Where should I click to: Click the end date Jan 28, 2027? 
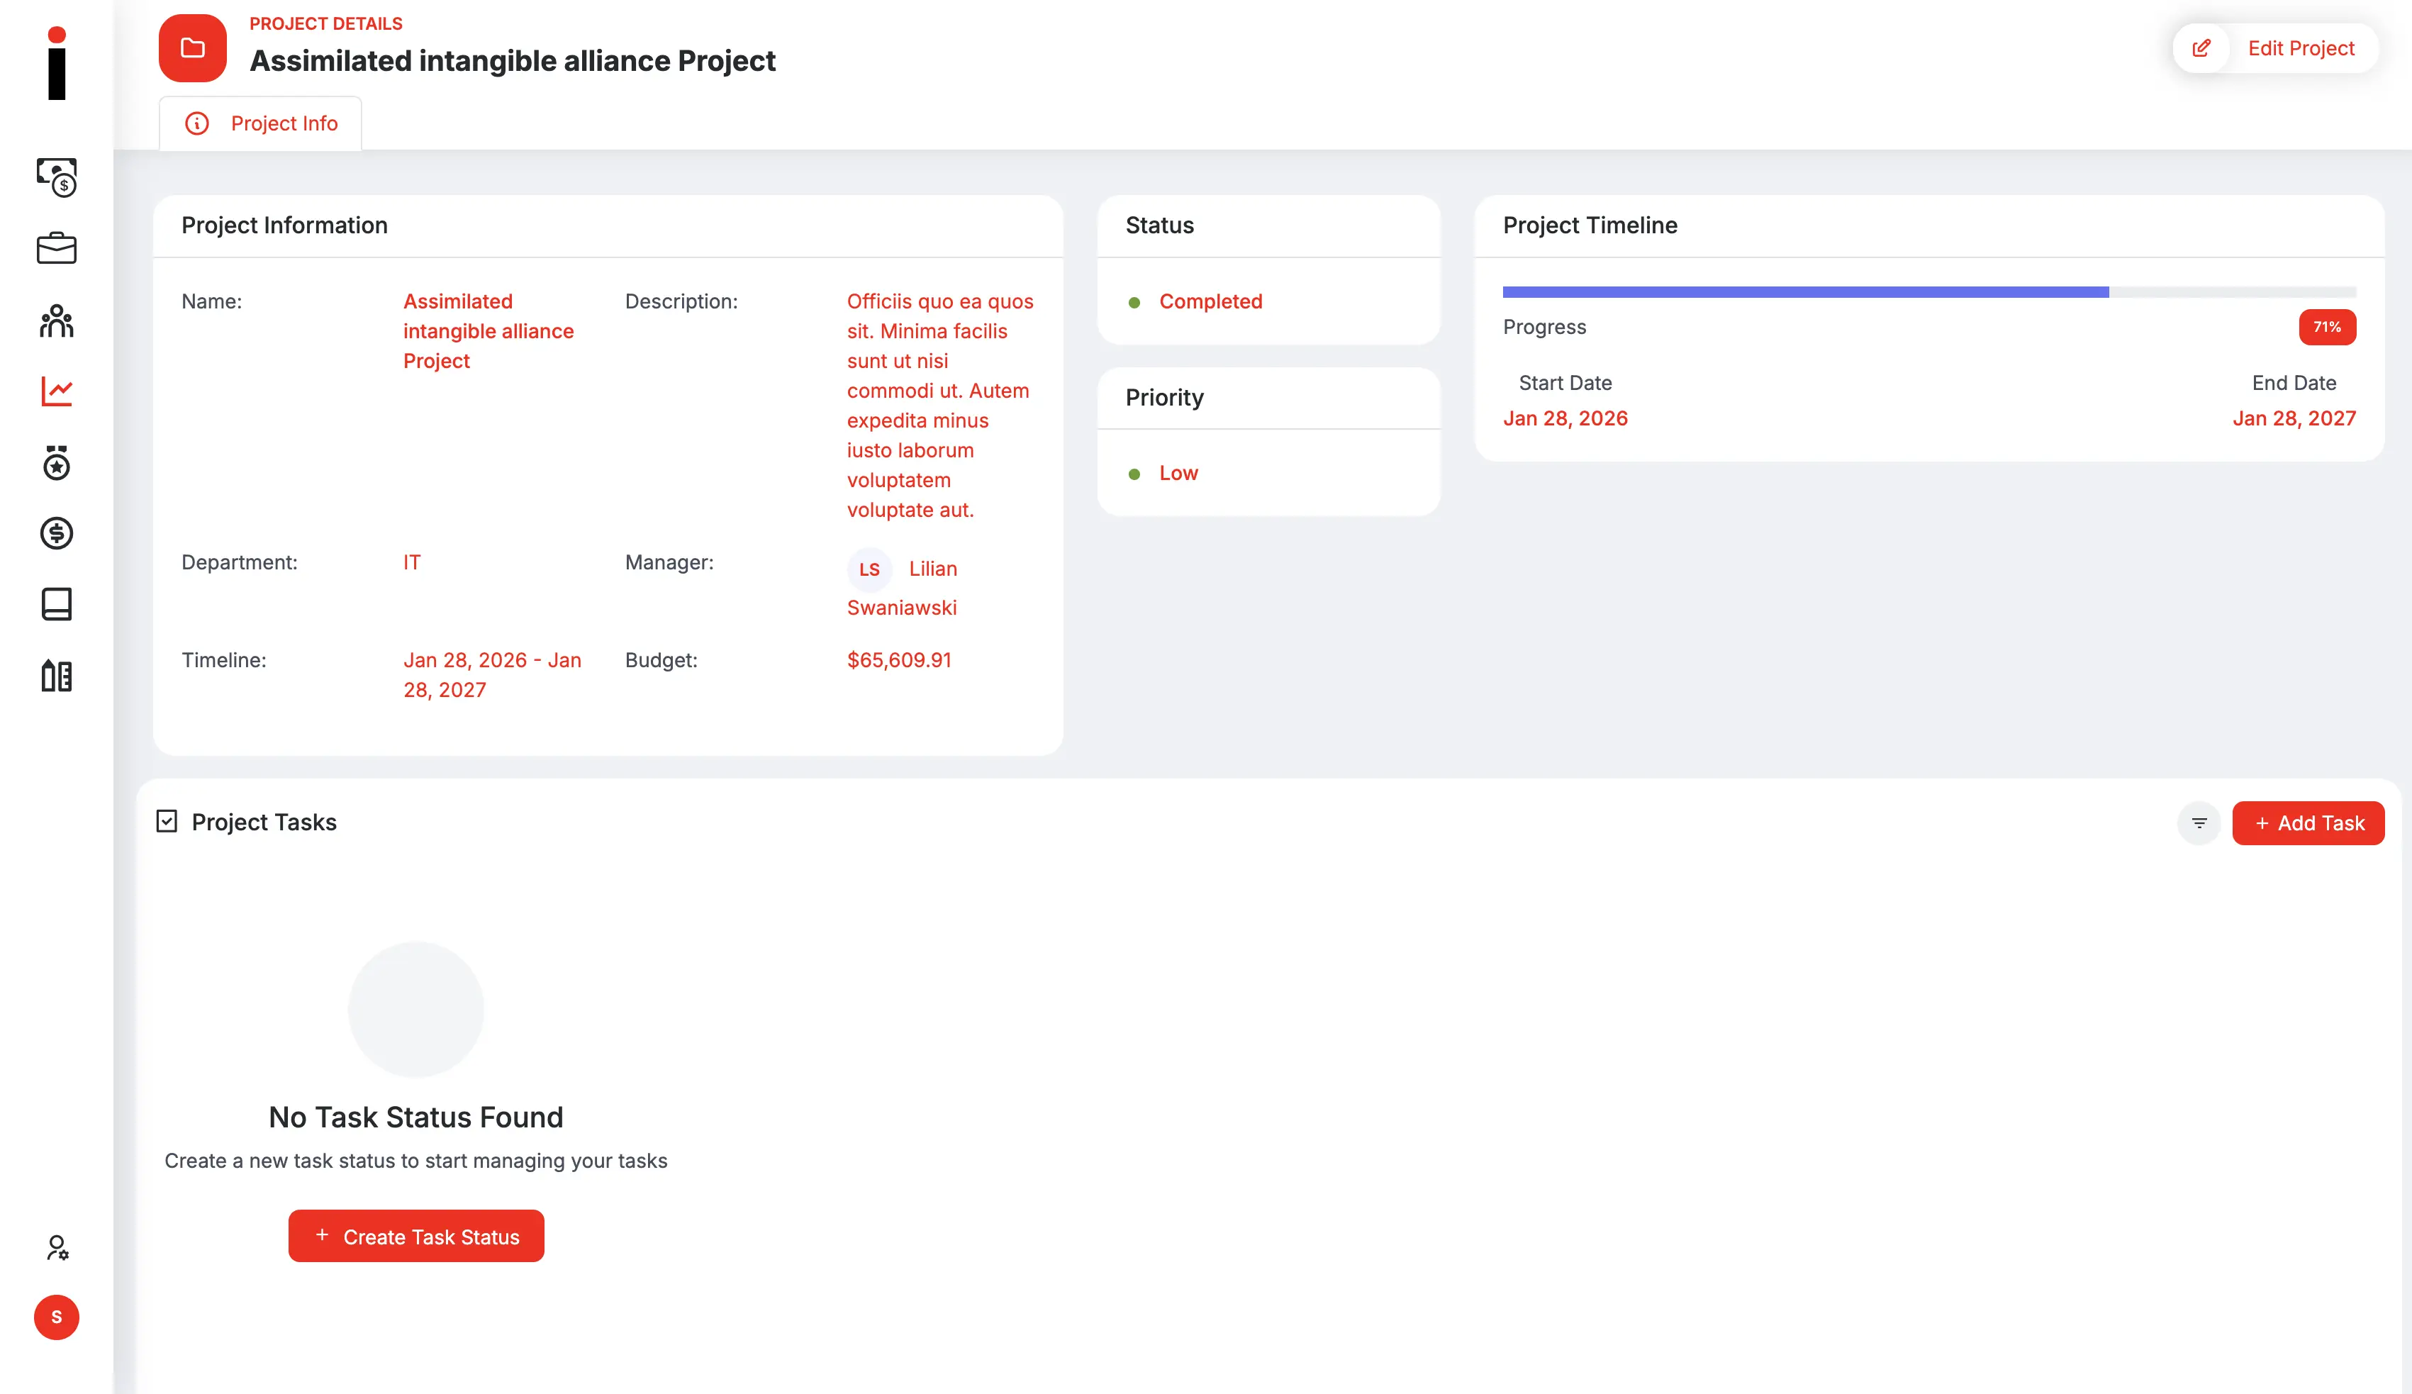point(2294,418)
